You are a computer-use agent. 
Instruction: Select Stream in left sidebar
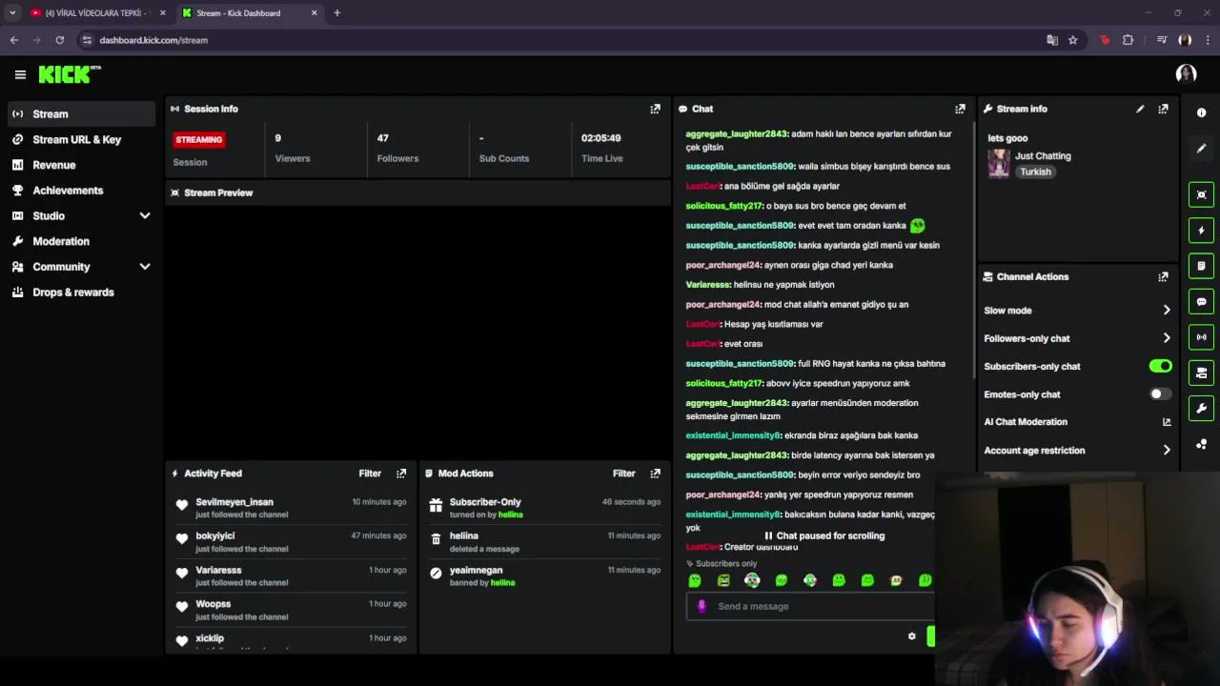[x=82, y=114]
